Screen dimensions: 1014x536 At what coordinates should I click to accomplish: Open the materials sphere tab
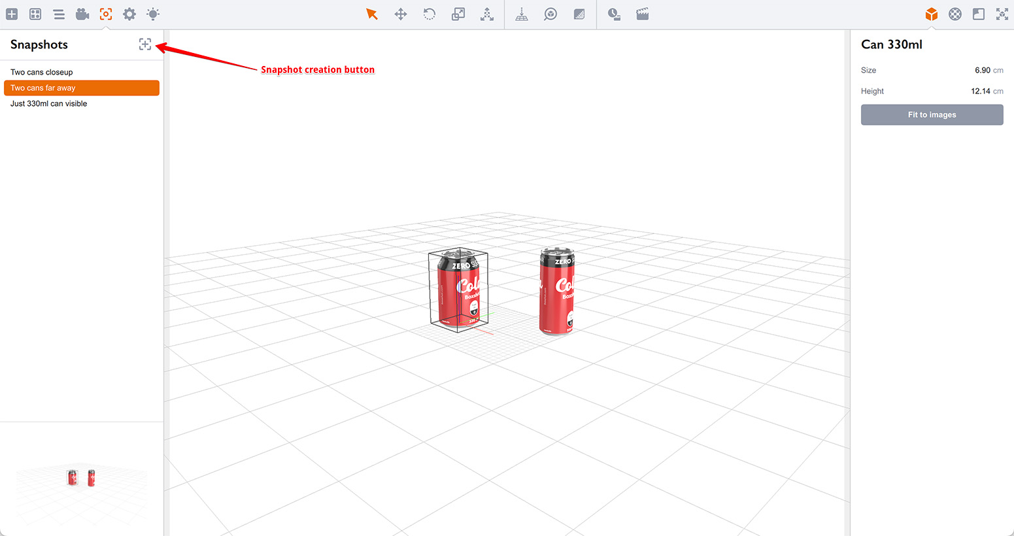(955, 14)
